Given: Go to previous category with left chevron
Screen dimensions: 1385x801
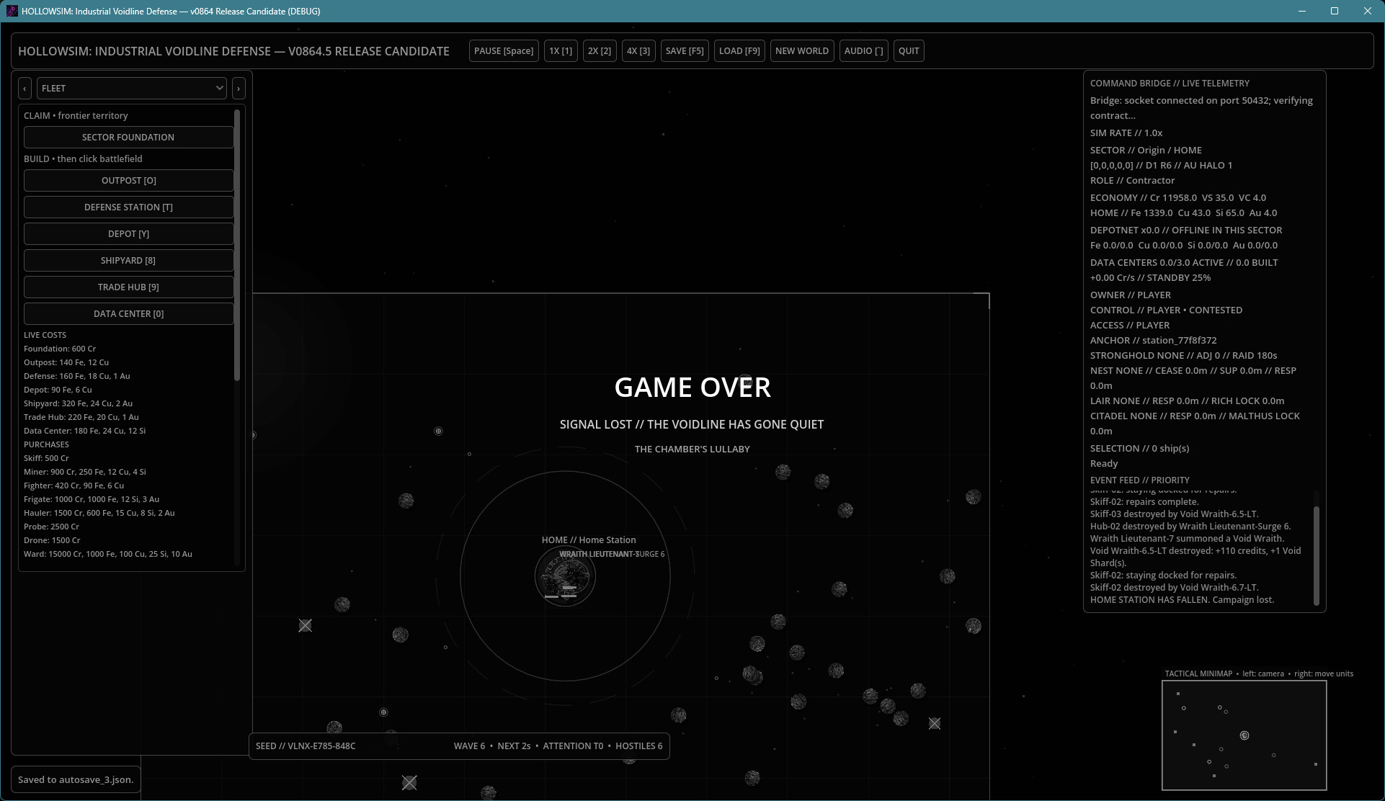Looking at the screenshot, I should coord(25,89).
